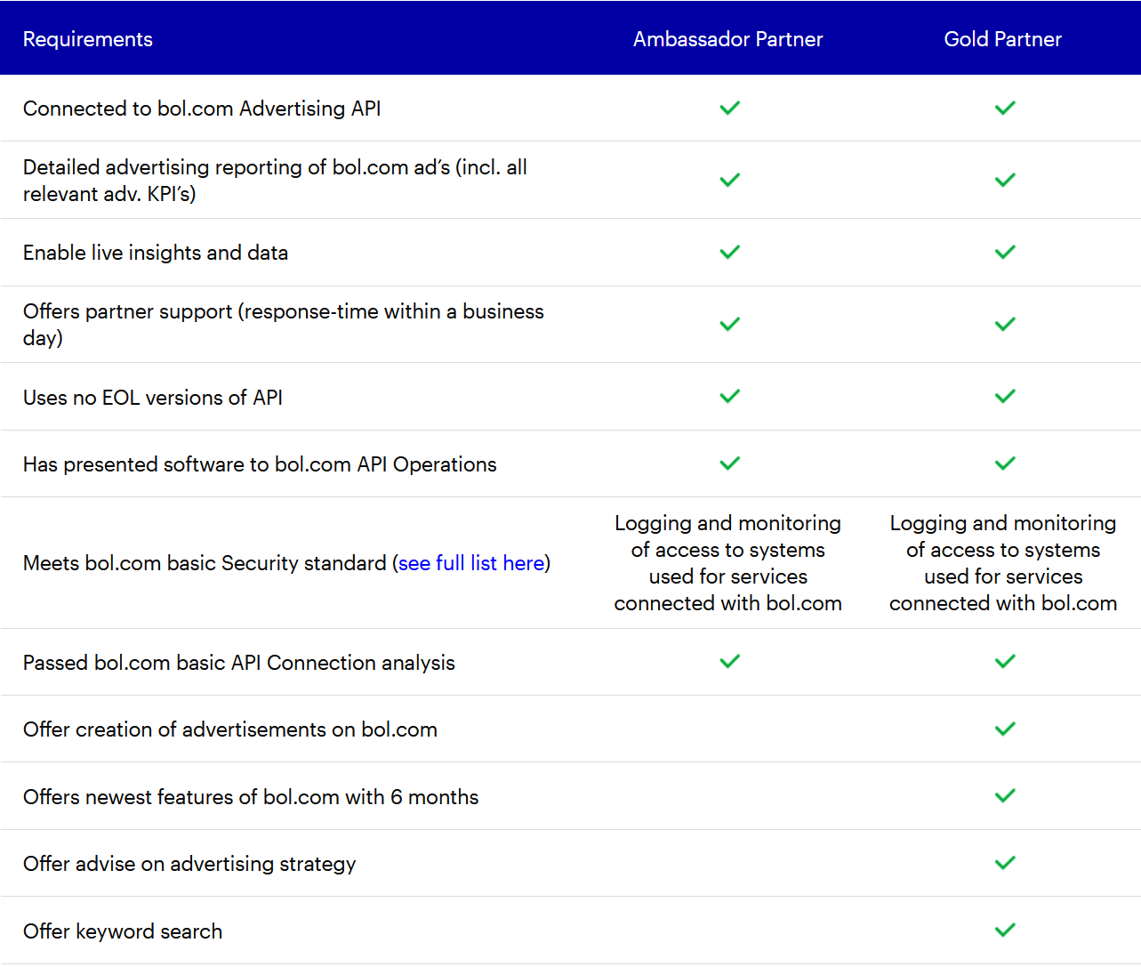Click Gold checkmark for Uses no EOL versions
1141x967 pixels.
[1005, 396]
